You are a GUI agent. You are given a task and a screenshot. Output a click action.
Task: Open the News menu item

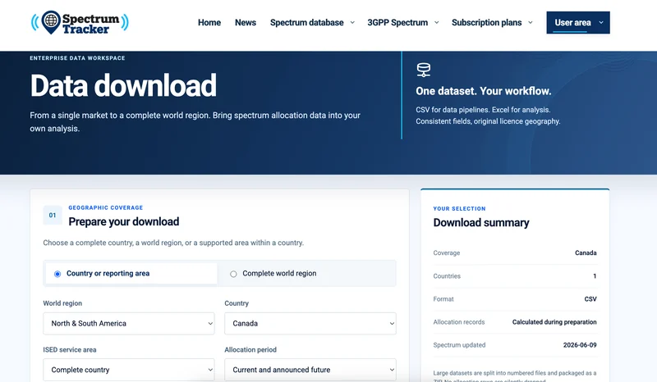tap(245, 23)
